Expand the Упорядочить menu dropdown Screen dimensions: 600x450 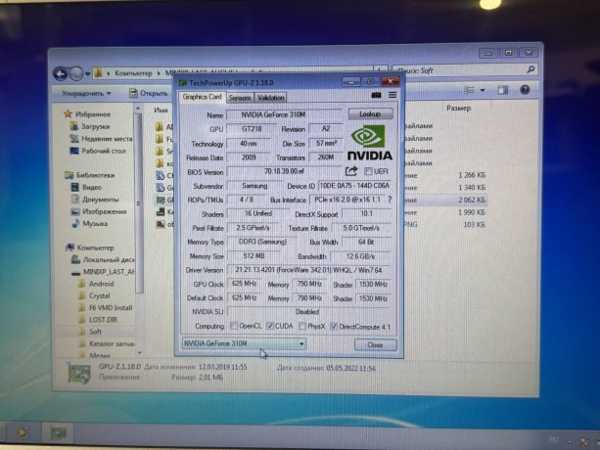[x=86, y=93]
